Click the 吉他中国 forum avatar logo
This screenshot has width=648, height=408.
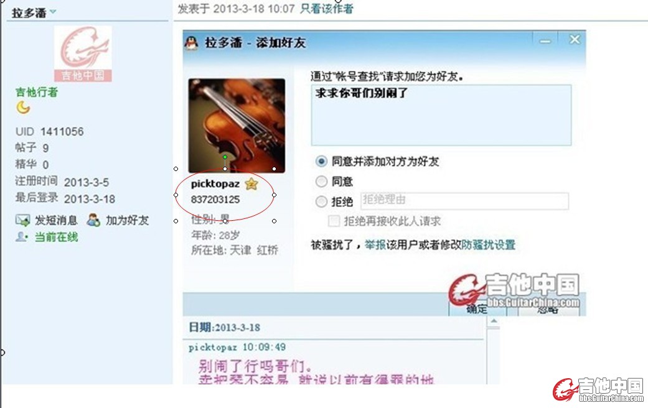pos(83,53)
